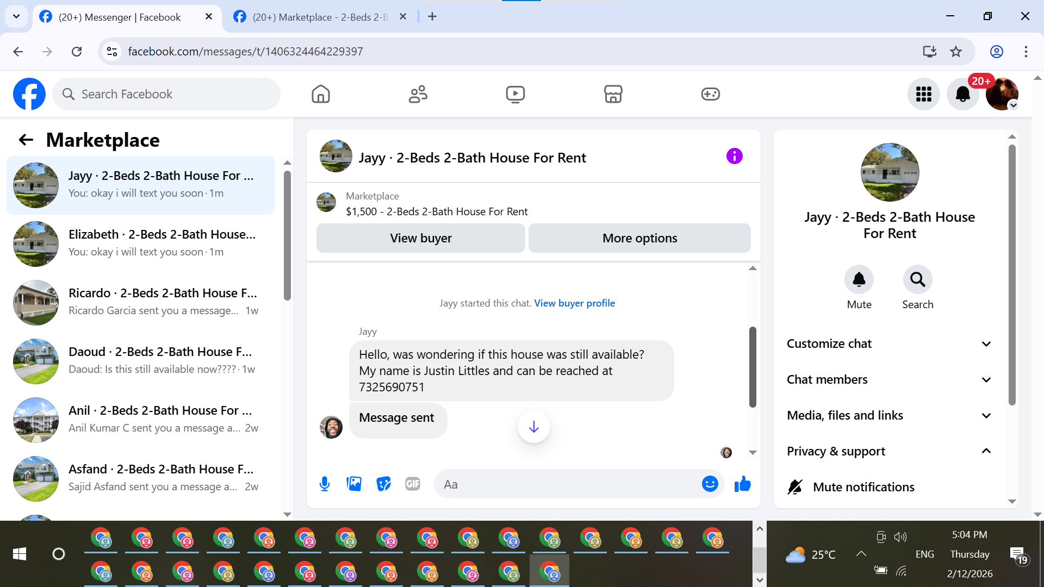Open Facebook home via the logo
Image resolution: width=1044 pixels, height=587 pixels.
click(29, 94)
